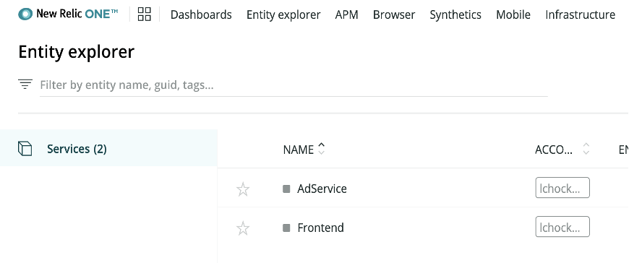Click the entity filter input field

point(294,85)
